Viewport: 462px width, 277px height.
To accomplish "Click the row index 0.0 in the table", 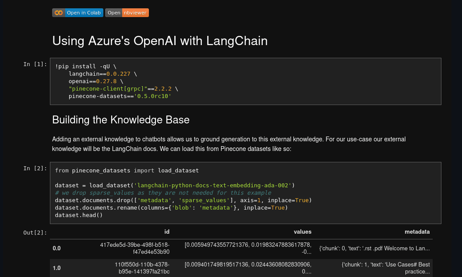I will [56, 248].
